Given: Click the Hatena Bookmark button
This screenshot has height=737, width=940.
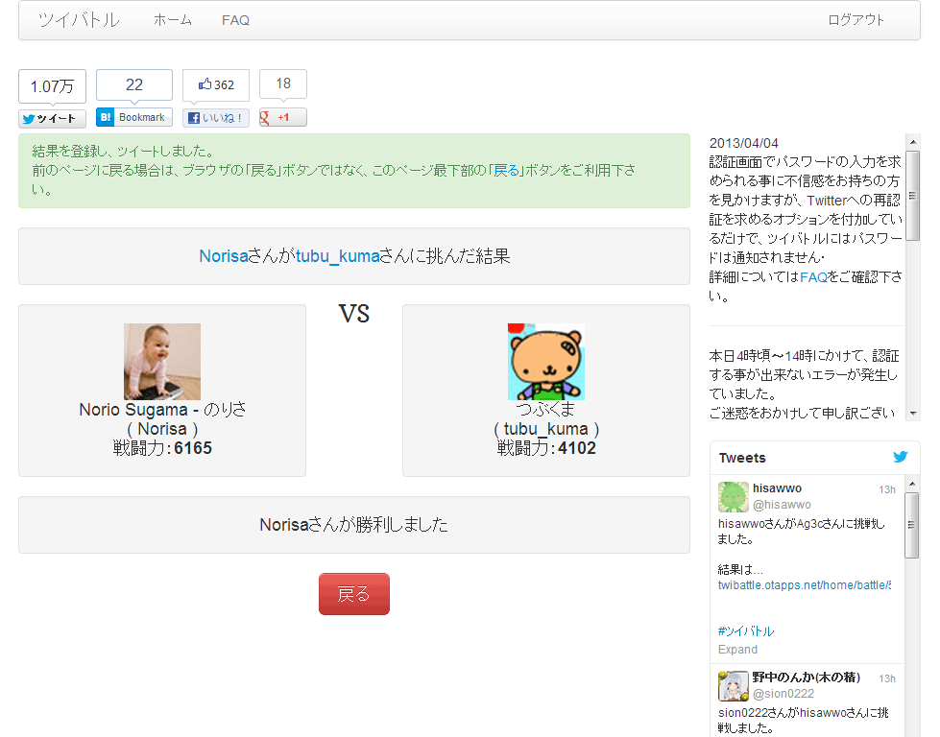Looking at the screenshot, I should [134, 117].
